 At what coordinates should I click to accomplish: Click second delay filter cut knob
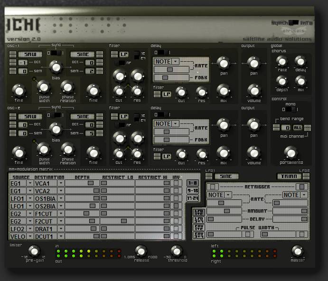coord(182,155)
